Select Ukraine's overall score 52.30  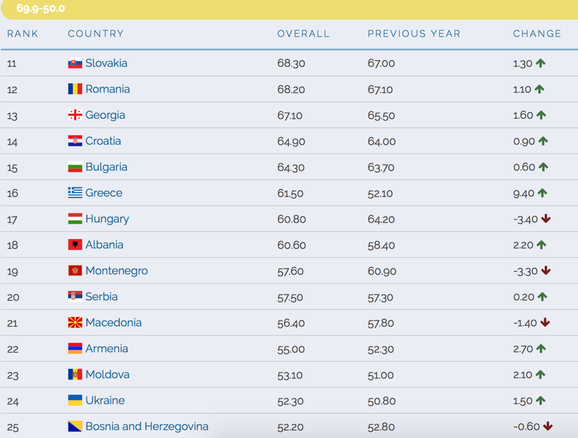pyautogui.click(x=290, y=401)
